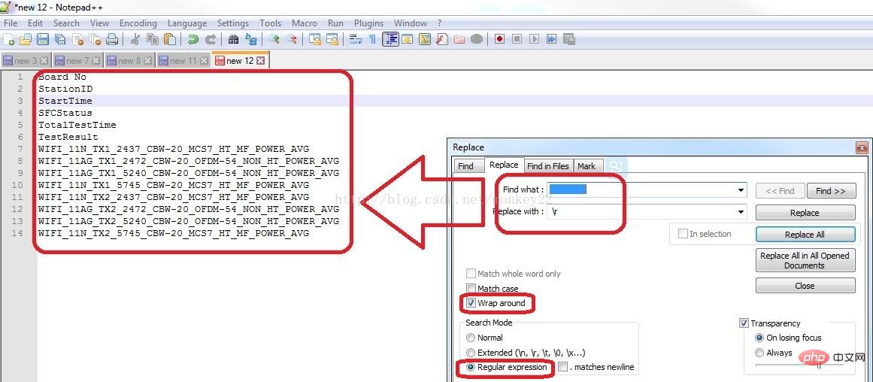This screenshot has width=873, height=382.
Task: Click the Save recorded macro icon
Action: click(568, 40)
